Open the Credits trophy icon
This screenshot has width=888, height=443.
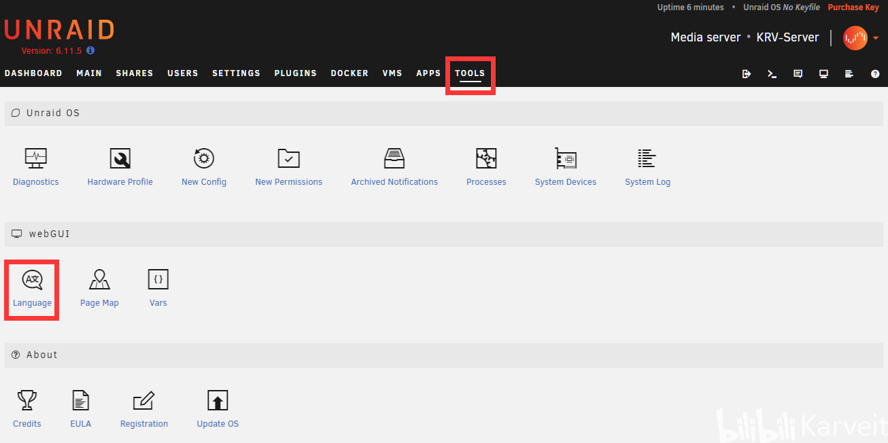27,400
